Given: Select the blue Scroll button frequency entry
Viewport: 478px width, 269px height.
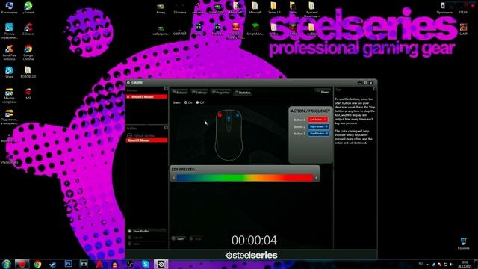Looking at the screenshot, I should (318, 134).
